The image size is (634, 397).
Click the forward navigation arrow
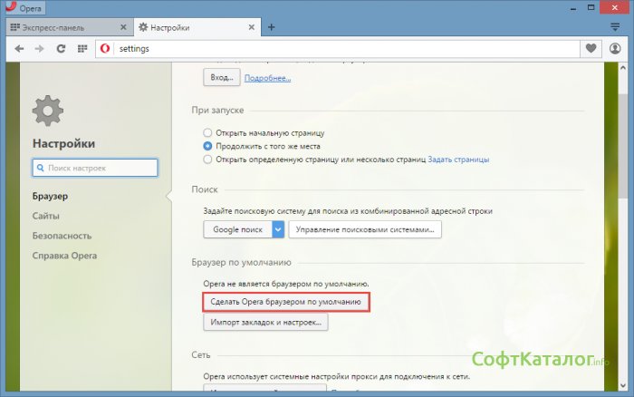click(x=40, y=48)
